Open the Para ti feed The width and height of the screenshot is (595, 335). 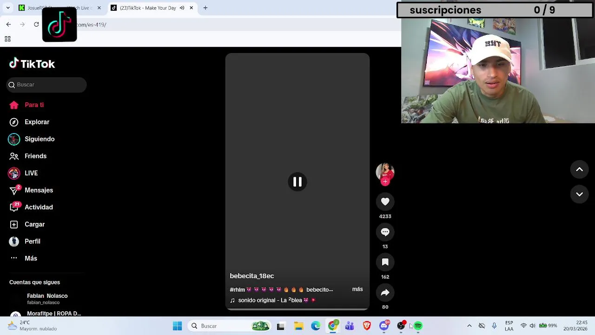pyautogui.click(x=26, y=105)
